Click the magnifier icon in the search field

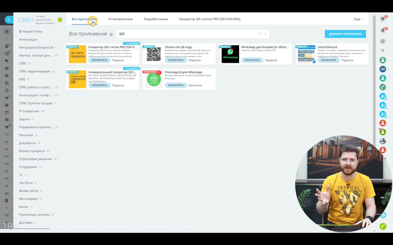pyautogui.click(x=261, y=34)
